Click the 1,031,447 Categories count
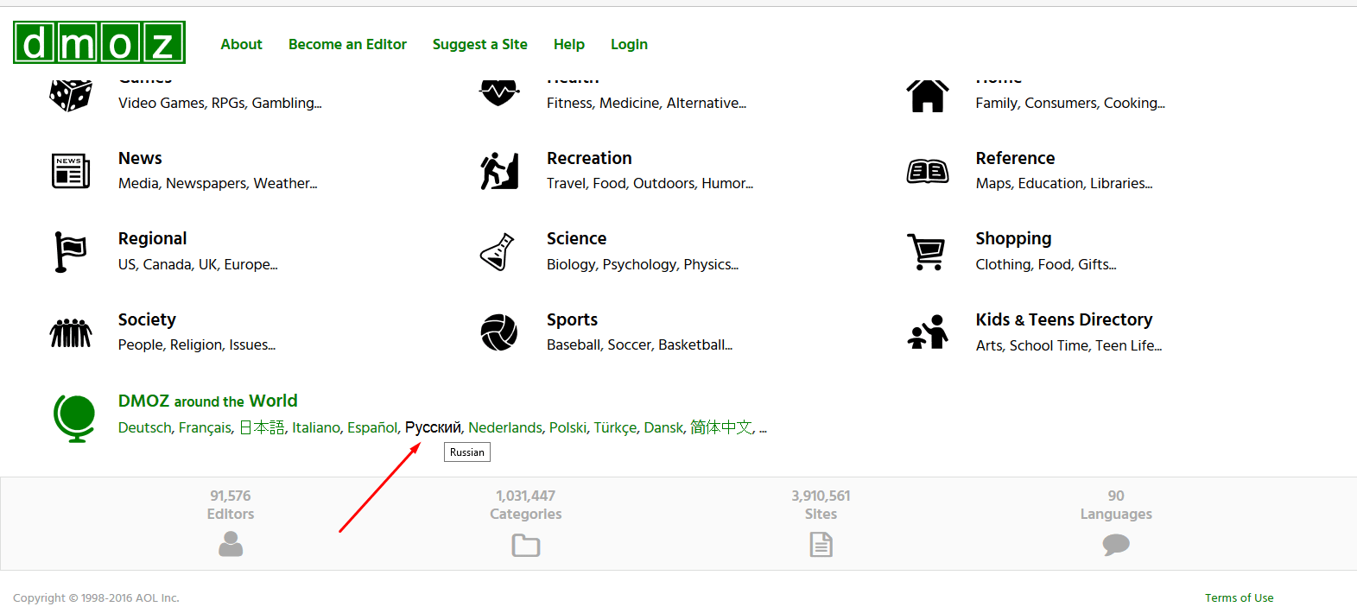Image resolution: width=1357 pixels, height=613 pixels. pos(526,496)
